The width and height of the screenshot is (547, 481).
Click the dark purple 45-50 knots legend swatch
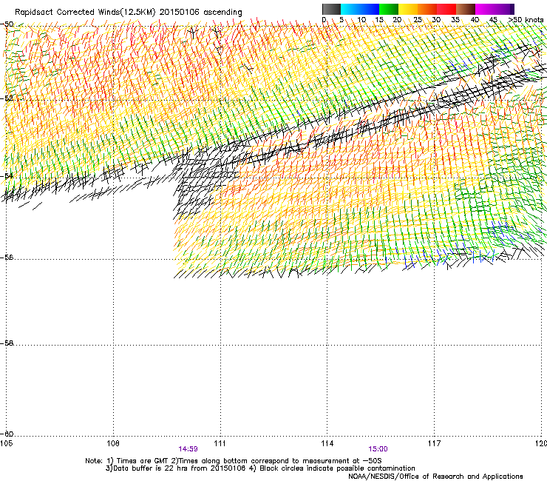[x=504, y=9]
